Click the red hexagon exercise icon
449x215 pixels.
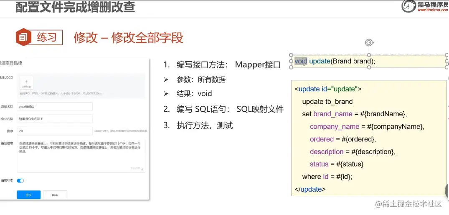tap(23, 37)
